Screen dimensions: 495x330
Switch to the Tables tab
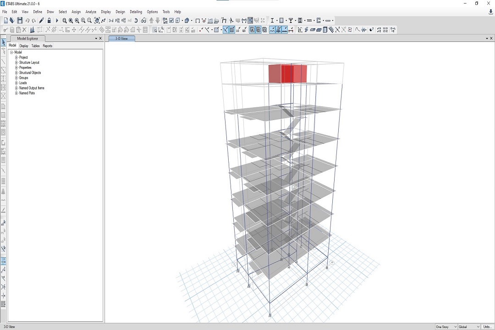tap(35, 46)
